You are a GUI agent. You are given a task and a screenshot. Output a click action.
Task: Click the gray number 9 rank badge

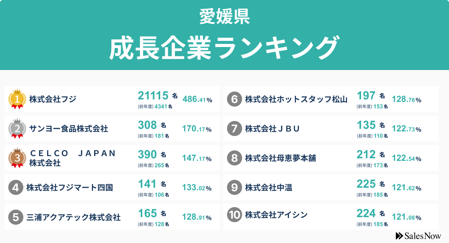click(234, 187)
